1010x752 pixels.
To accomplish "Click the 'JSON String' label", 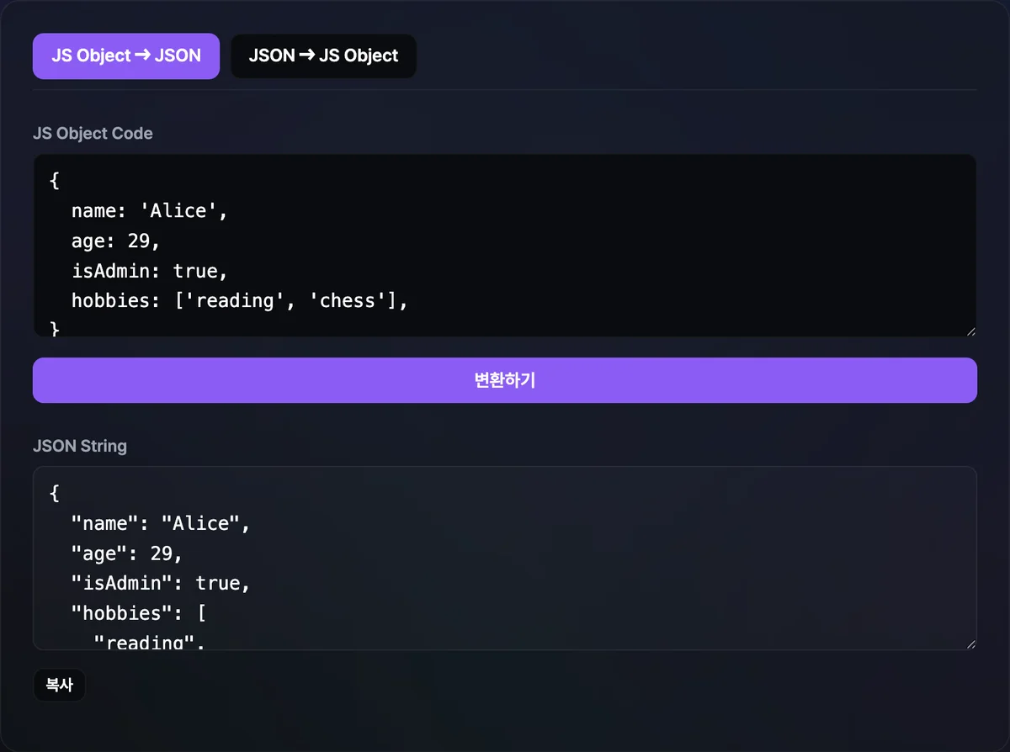I will coord(80,446).
